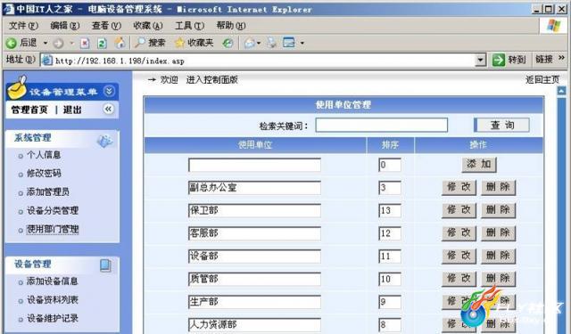Open the Edit icon dropdown arrow
This screenshot has height=334, width=571.
(x=302, y=44)
